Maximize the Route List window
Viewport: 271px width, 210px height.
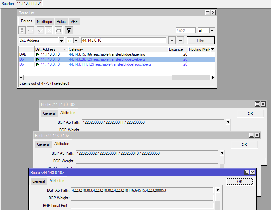(207, 13)
